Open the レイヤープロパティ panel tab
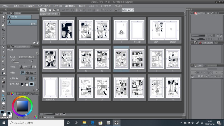This screenshot has height=126, width=224. pyautogui.click(x=206, y=43)
